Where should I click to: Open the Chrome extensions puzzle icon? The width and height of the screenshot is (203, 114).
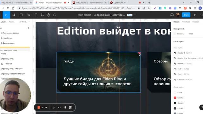pos(190,8)
